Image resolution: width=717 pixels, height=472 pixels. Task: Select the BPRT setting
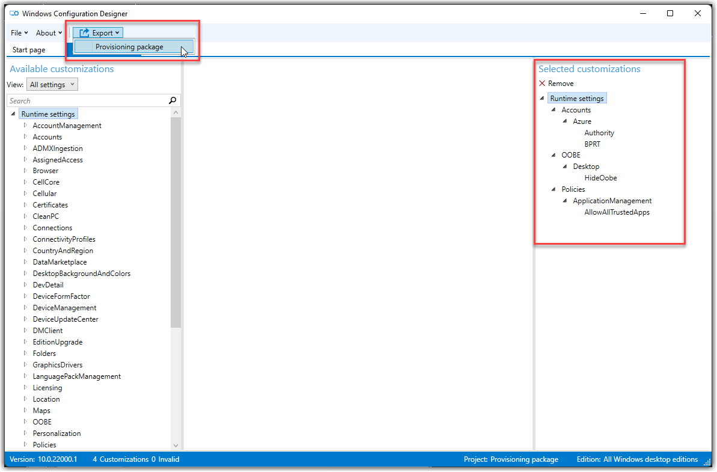pyautogui.click(x=592, y=144)
